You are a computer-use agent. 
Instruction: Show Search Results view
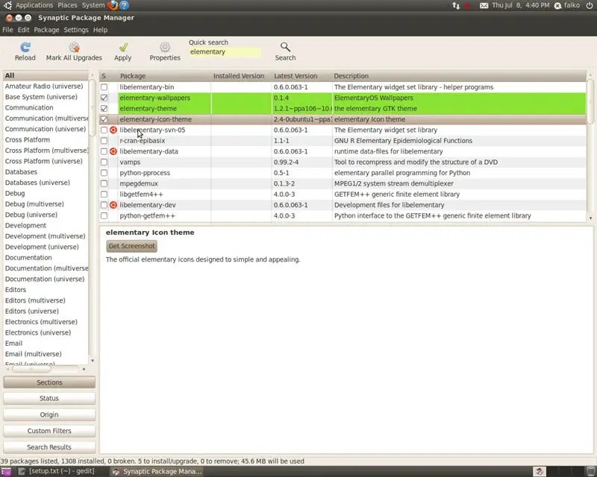pos(49,447)
